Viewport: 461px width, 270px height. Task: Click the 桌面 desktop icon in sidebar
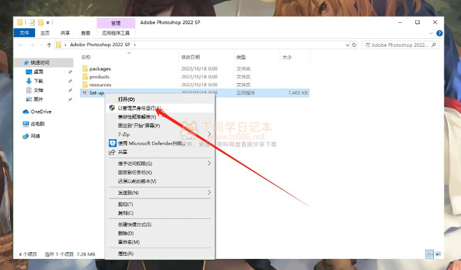(x=29, y=72)
